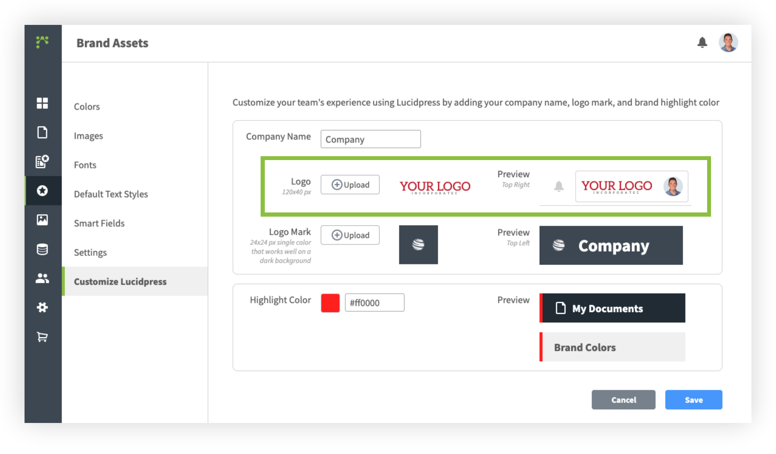Open the templates icon with star badge
This screenshot has width=776, height=454.
(42, 161)
